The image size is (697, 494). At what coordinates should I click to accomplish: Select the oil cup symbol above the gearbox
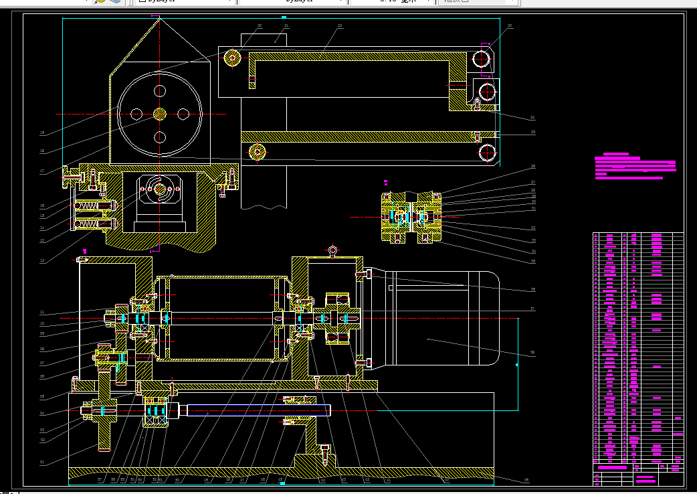[332, 250]
